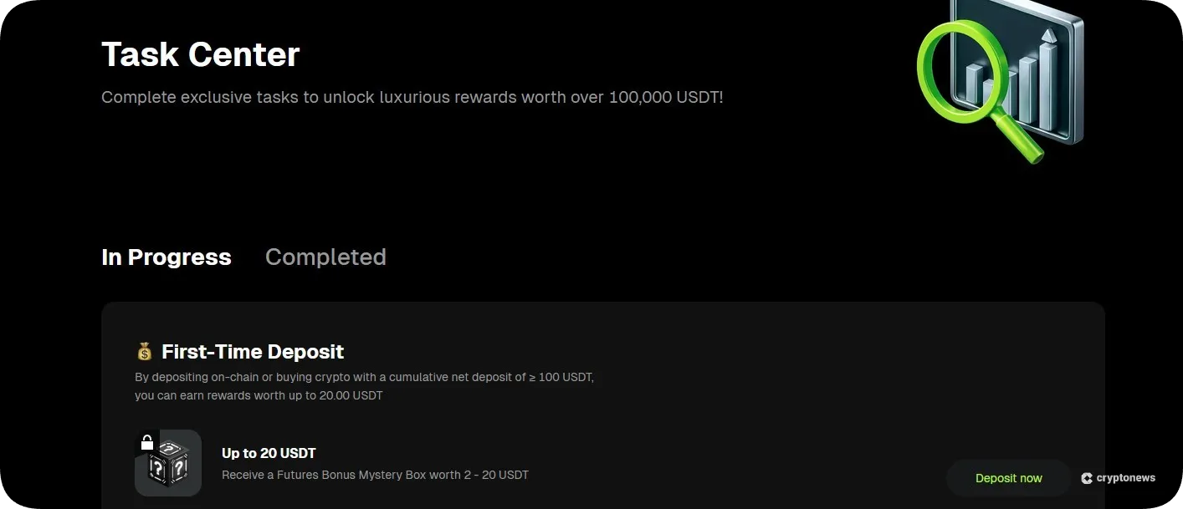Click the reward description mentioning 2 - 20 USDT
Screen dimensions: 1183x509
(375, 474)
